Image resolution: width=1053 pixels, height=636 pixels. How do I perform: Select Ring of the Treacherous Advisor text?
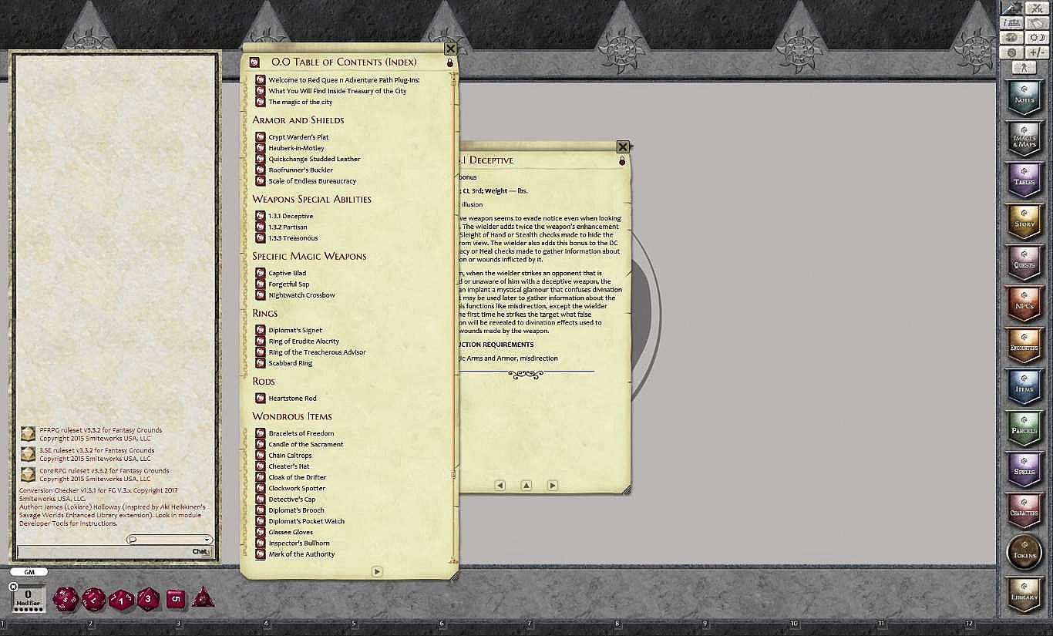click(x=317, y=352)
